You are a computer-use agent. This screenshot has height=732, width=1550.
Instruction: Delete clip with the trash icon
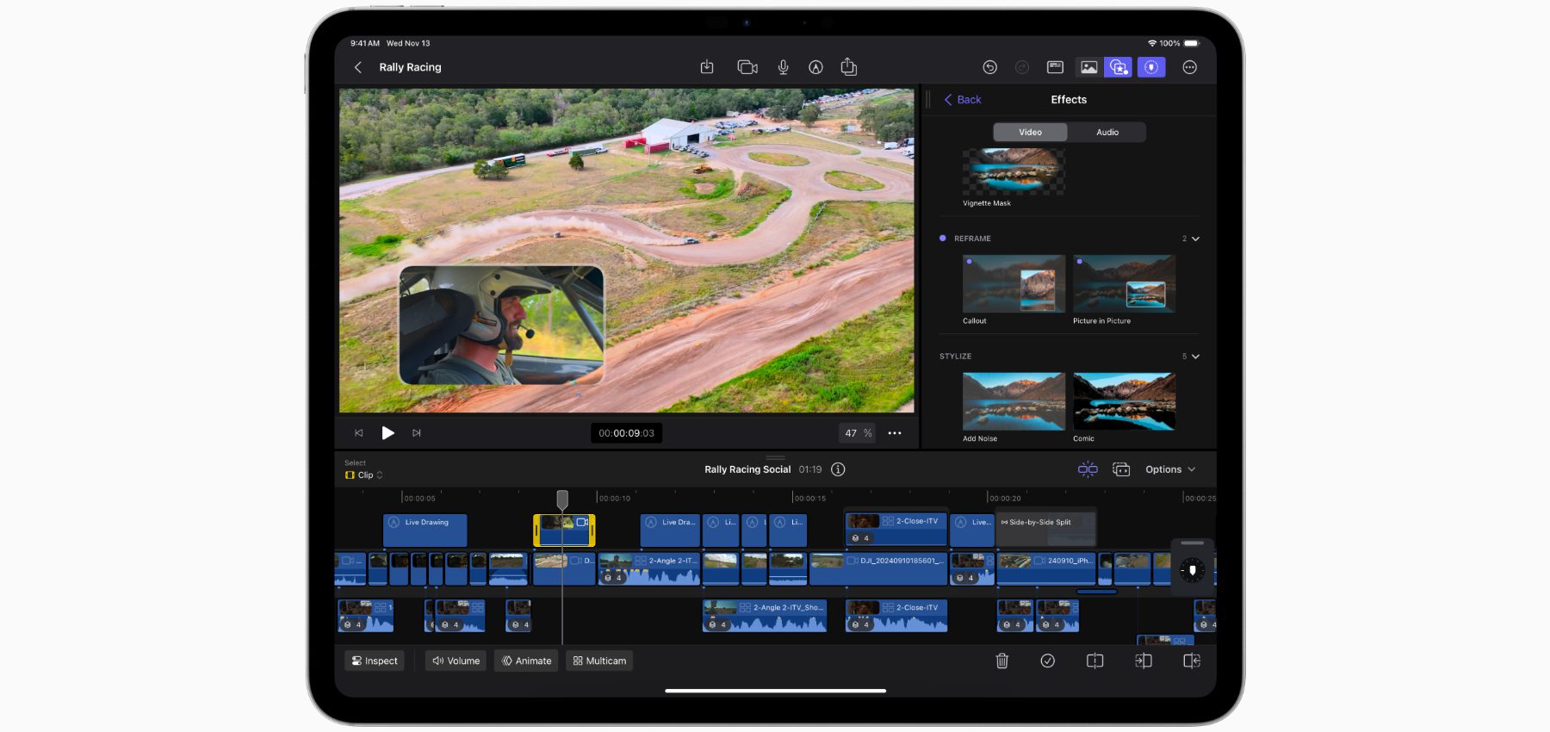coord(1001,661)
